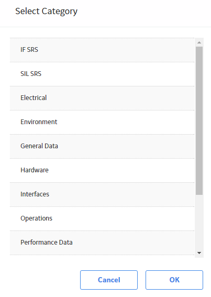
Task: Select the Performance Data category
Action: pyautogui.click(x=102, y=243)
